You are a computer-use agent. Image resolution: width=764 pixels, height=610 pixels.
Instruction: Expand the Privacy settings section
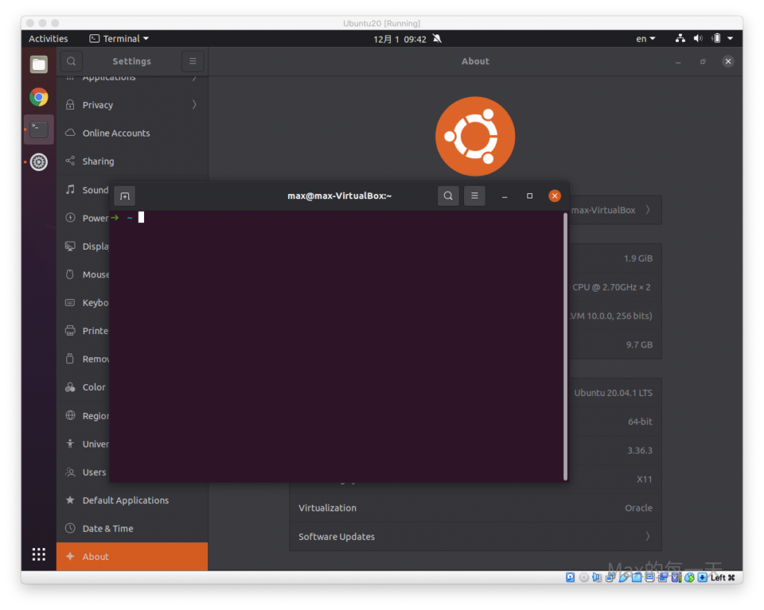[132, 105]
